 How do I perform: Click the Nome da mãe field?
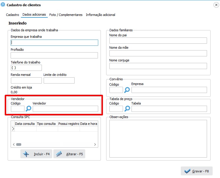(158, 53)
